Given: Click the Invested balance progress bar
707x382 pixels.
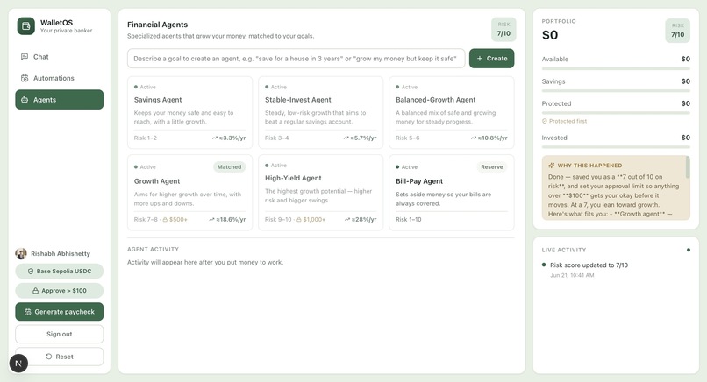Looking at the screenshot, I should pyautogui.click(x=616, y=147).
